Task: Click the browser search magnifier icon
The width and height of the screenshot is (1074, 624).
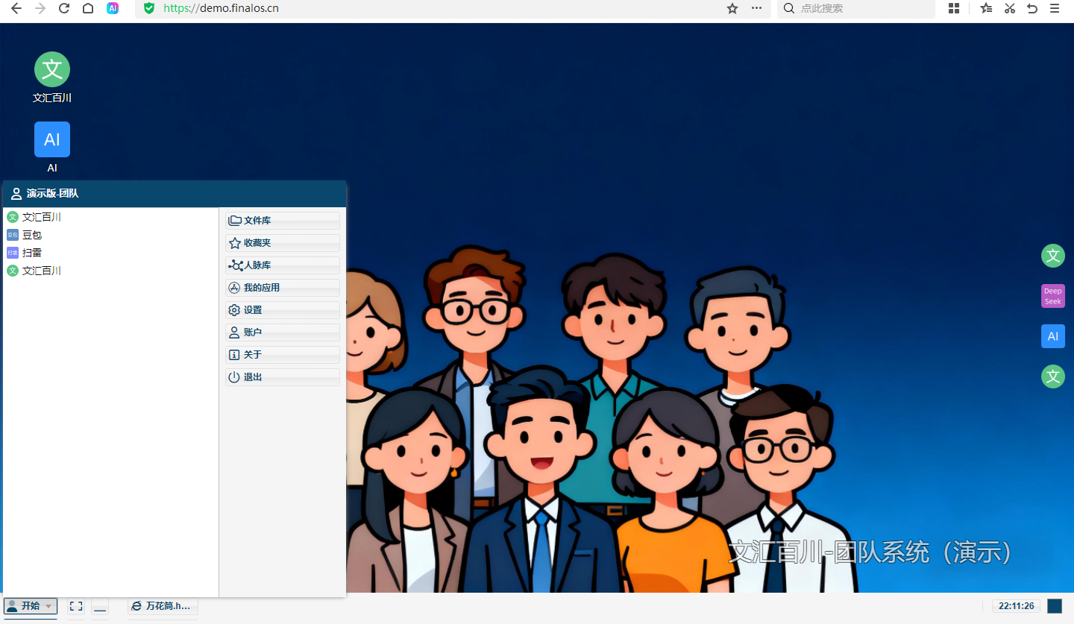Action: point(789,8)
